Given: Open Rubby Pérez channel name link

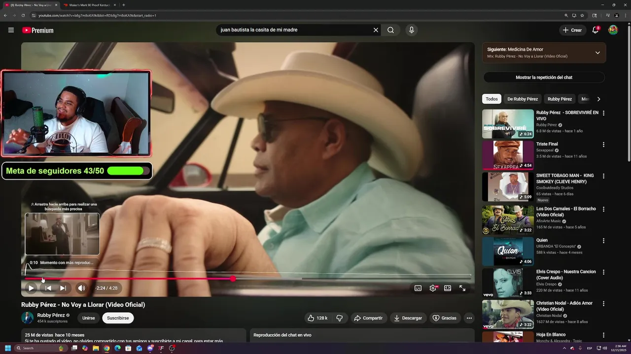Looking at the screenshot, I should (51, 315).
